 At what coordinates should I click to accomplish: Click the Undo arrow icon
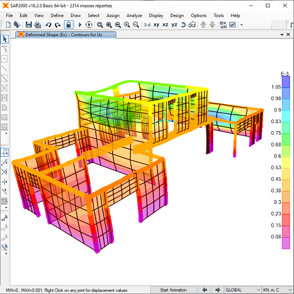click(48, 24)
